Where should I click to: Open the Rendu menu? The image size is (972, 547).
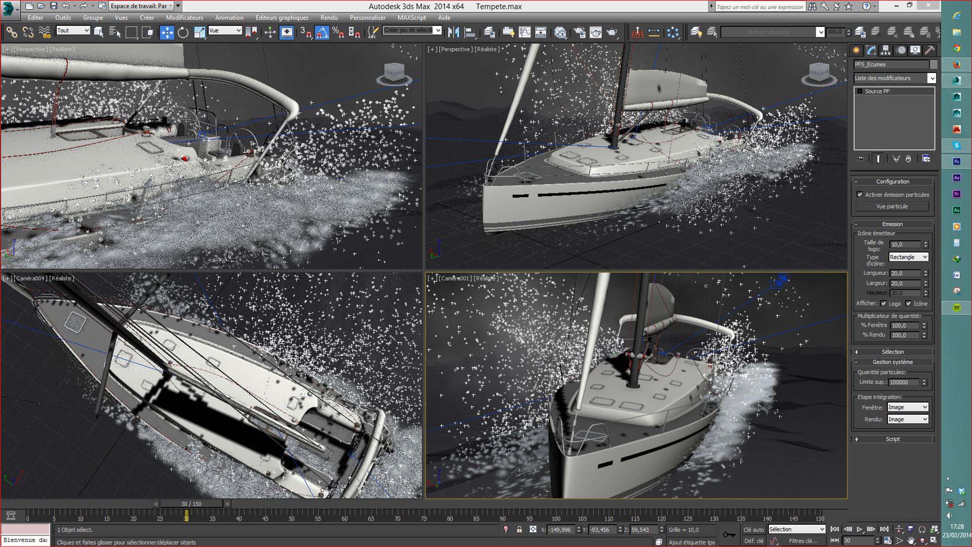point(329,17)
